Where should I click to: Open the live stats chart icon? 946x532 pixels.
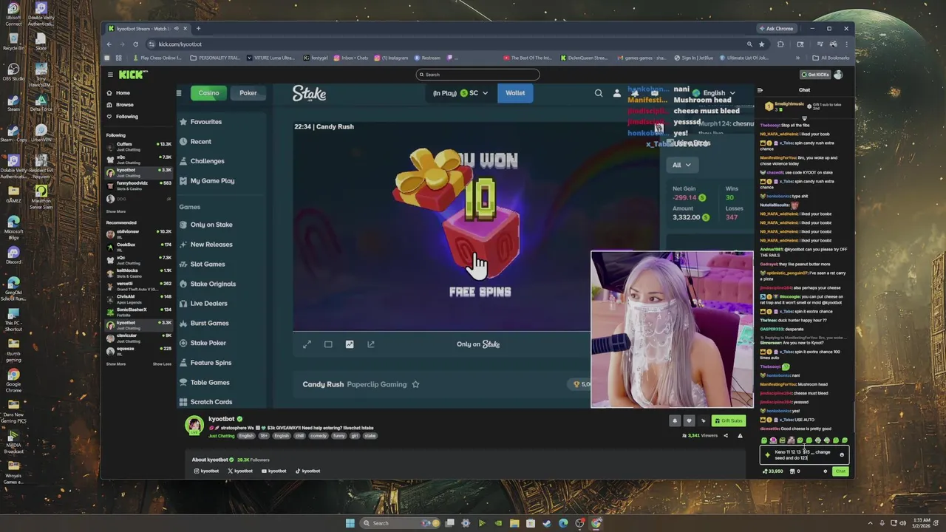(x=350, y=344)
